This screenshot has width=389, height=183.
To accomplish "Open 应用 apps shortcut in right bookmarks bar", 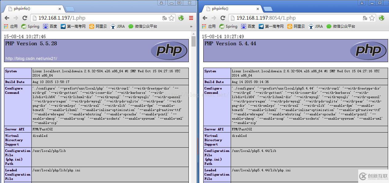I will click(x=209, y=26).
